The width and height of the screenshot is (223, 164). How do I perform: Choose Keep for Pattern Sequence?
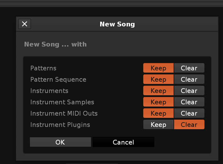coord(158,79)
